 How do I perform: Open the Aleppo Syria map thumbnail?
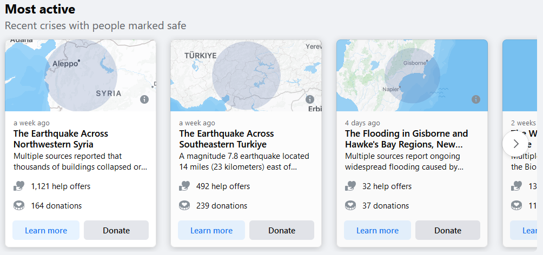(x=81, y=76)
